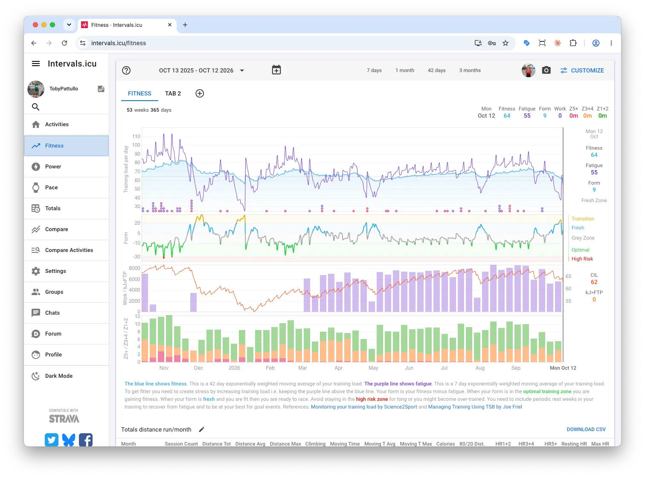Open the calendar add event icon
The width and height of the screenshot is (645, 478).
coord(276,70)
